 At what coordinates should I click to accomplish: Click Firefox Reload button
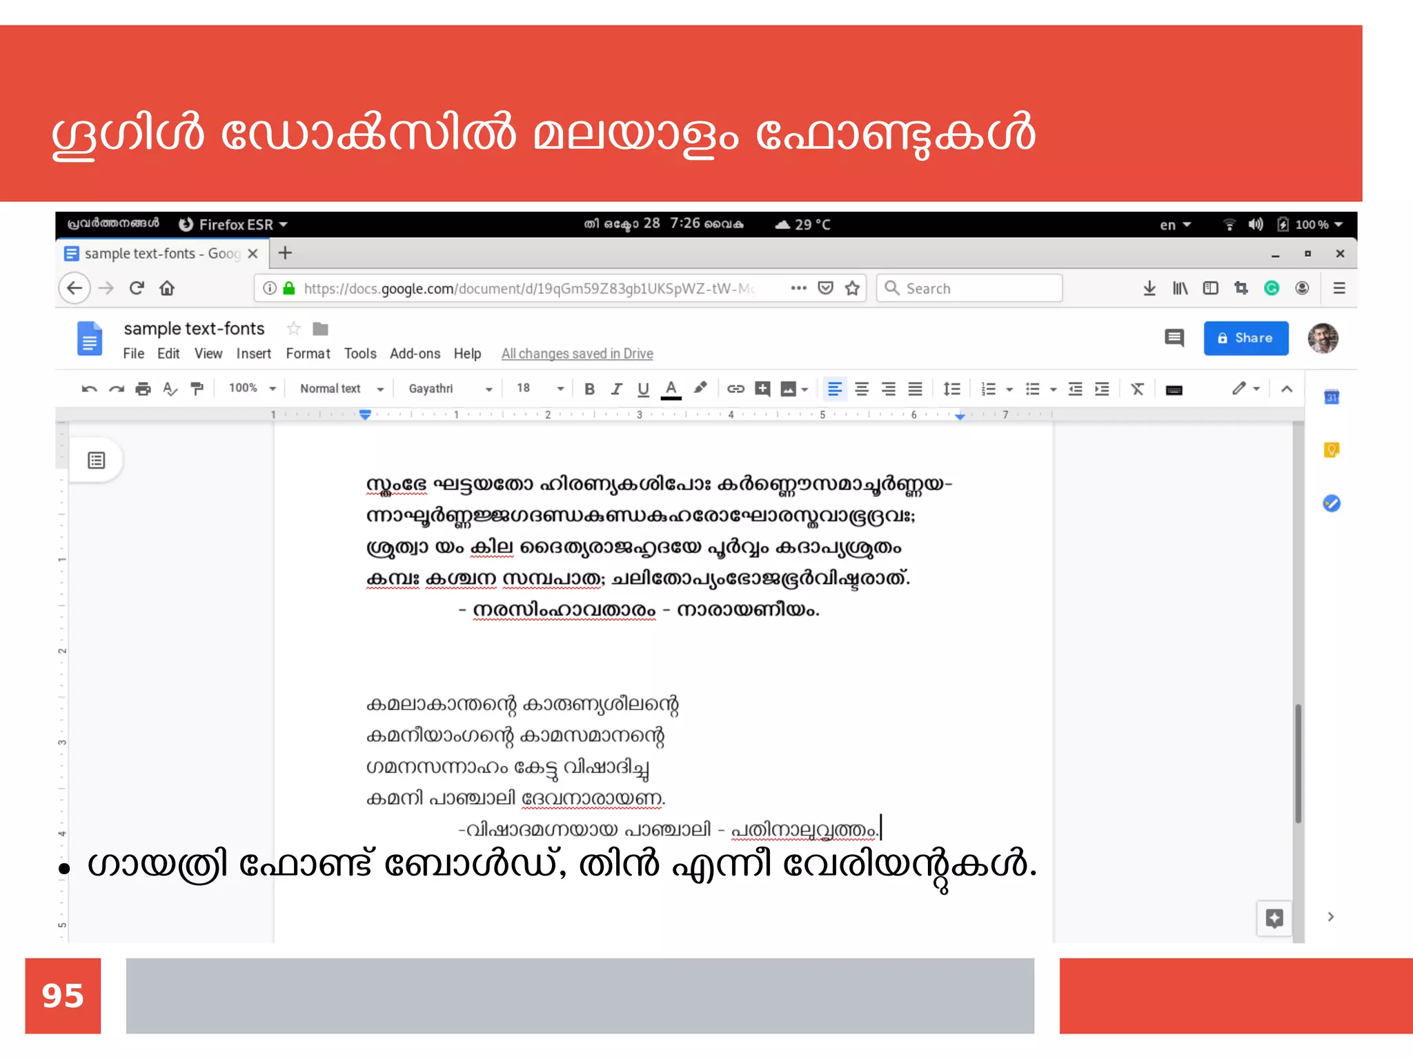pos(137,288)
